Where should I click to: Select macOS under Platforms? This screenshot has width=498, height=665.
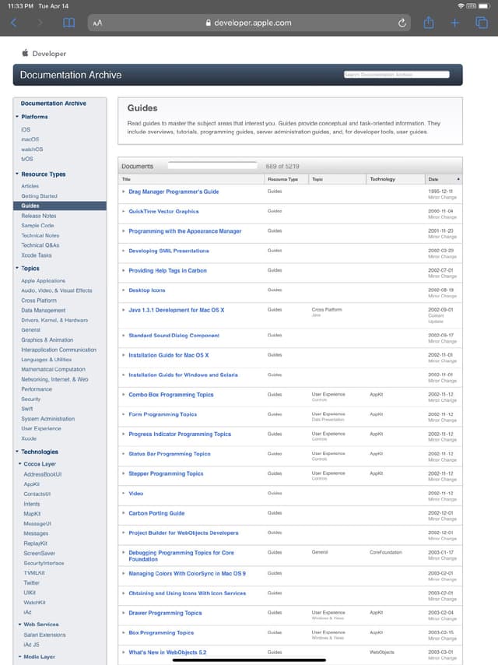[x=30, y=139]
